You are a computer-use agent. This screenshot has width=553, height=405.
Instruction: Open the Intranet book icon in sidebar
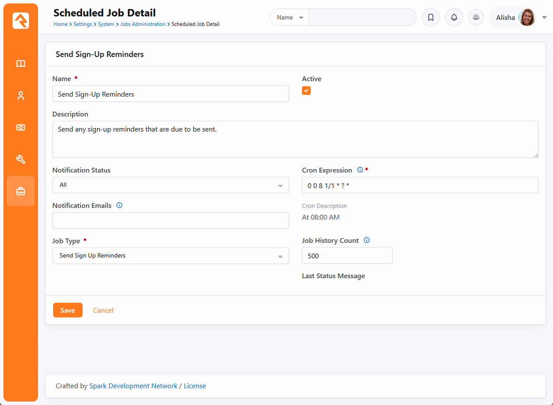point(21,64)
